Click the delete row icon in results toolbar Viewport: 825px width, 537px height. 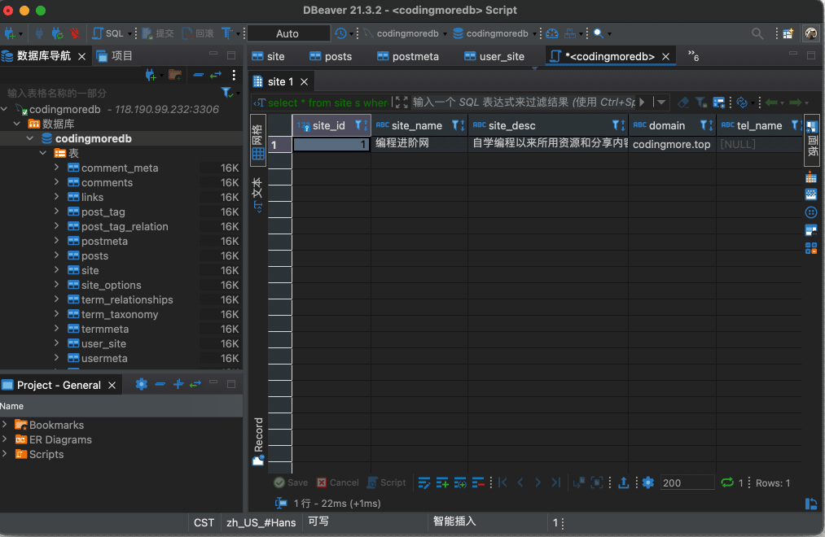click(479, 482)
